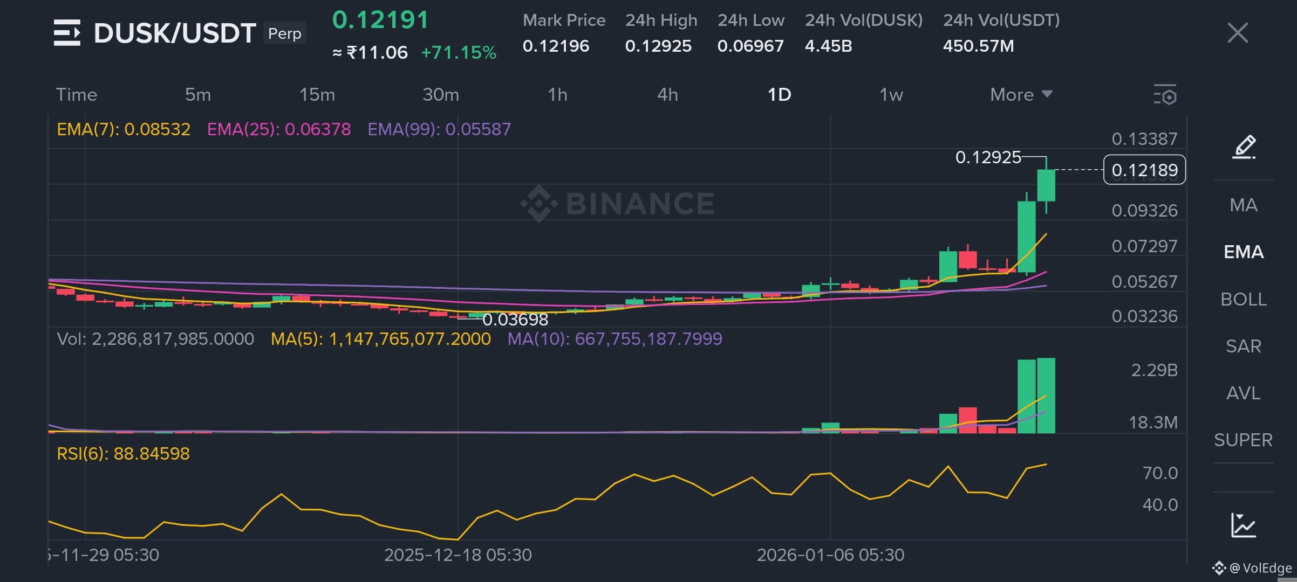Click the MA(10) volume legend
This screenshot has height=582, width=1297.
pos(615,339)
